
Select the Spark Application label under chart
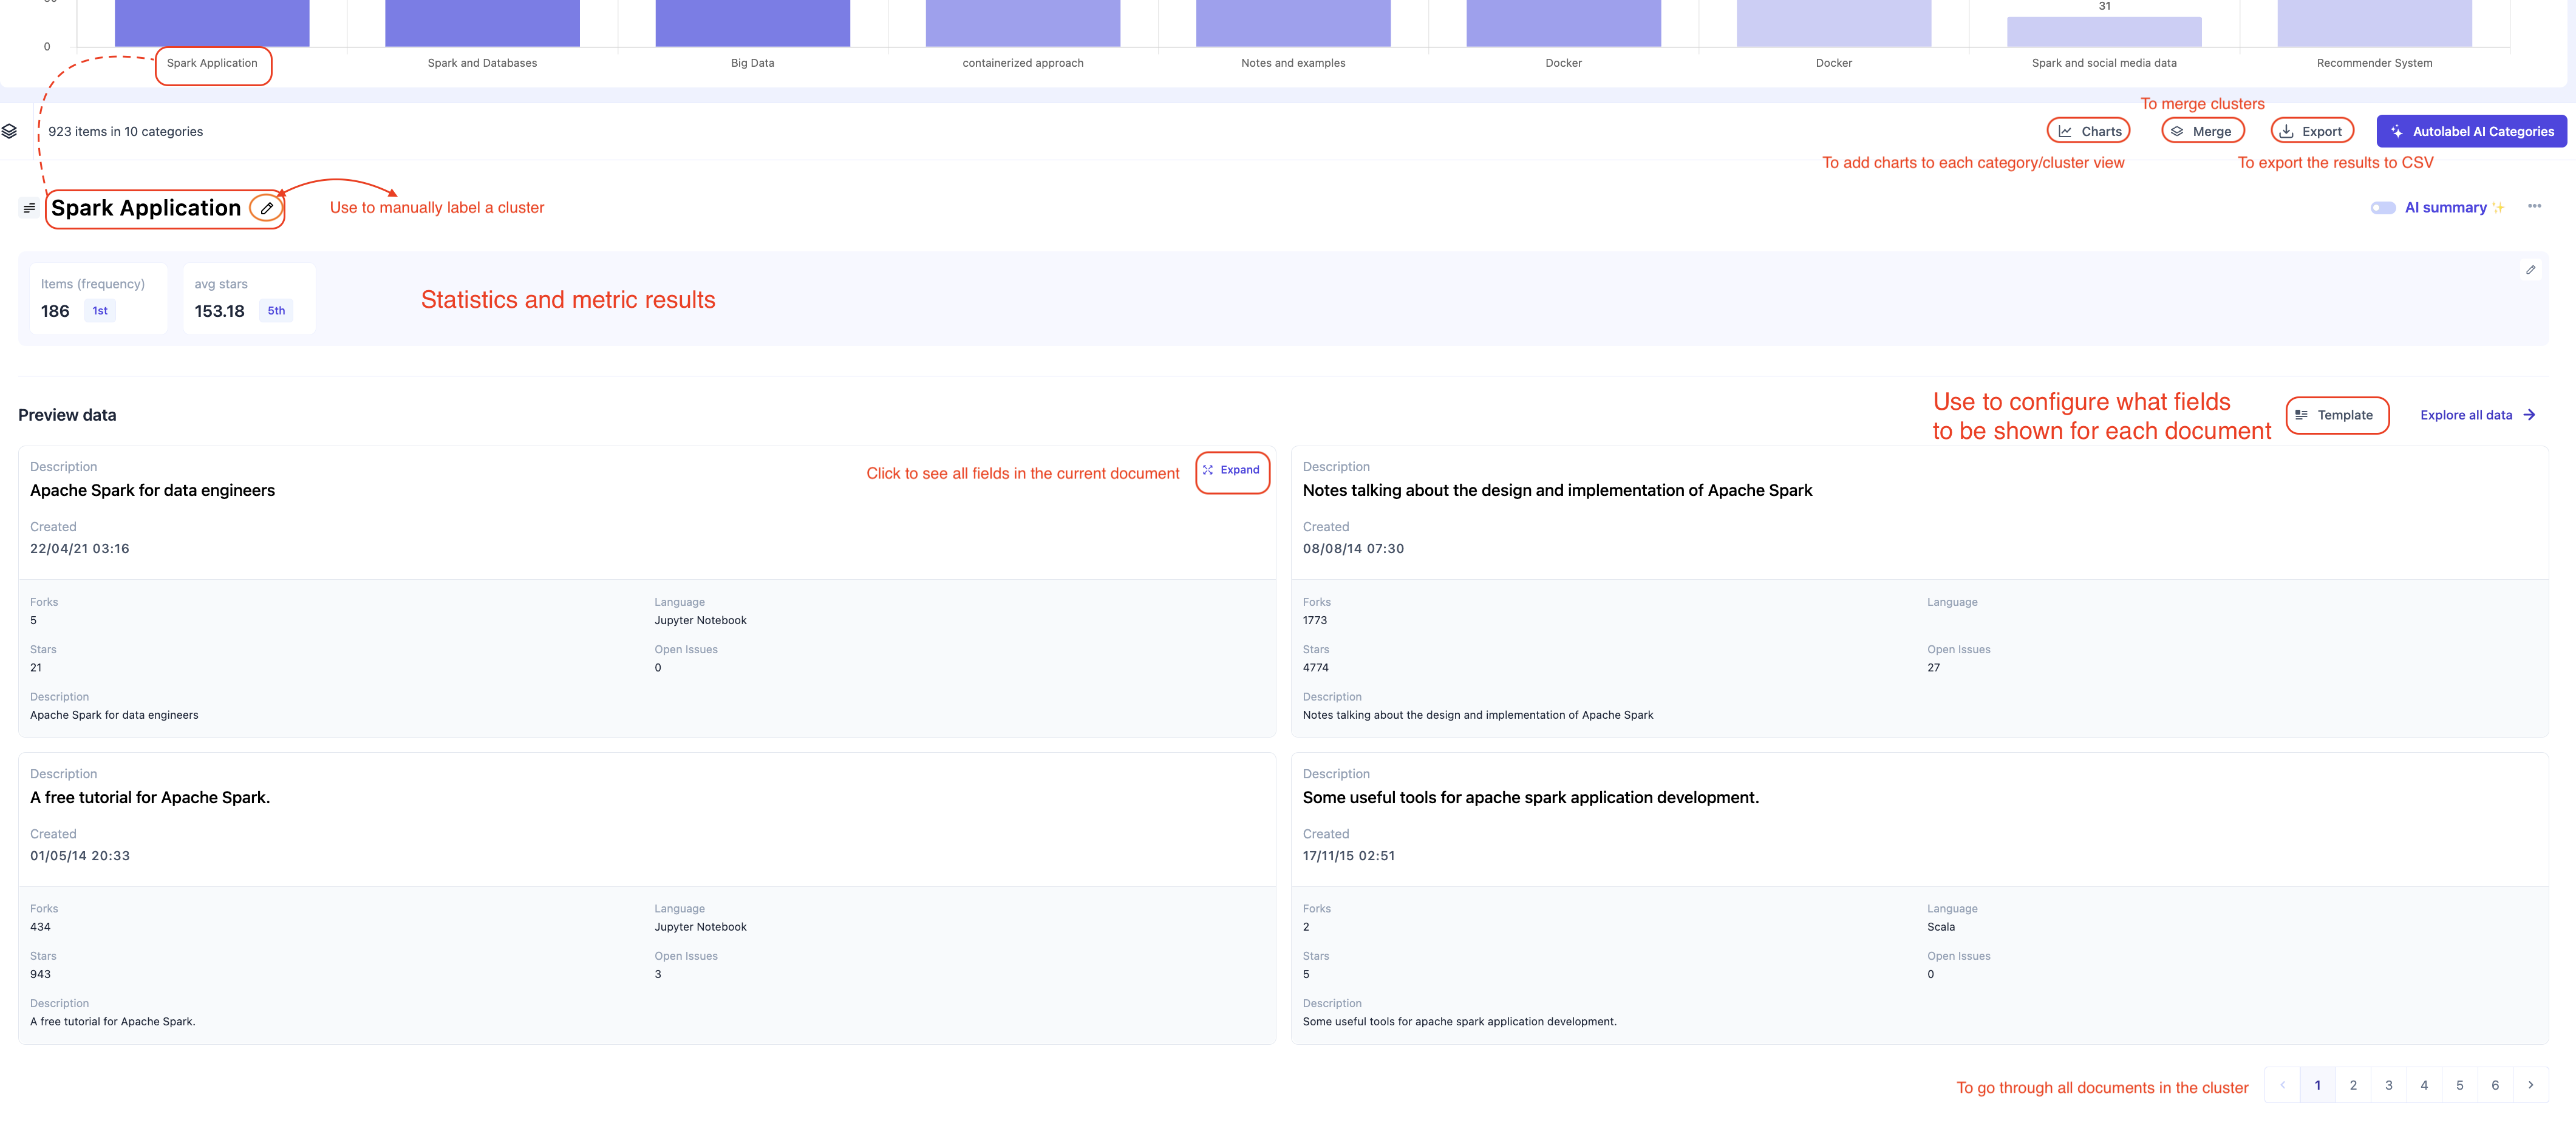point(212,63)
